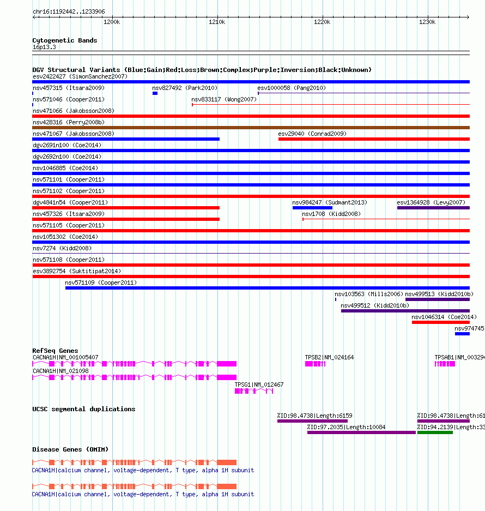Click dgv2692n100 (Coe2014) label
The width and height of the screenshot is (485, 511).
[x=67, y=157]
